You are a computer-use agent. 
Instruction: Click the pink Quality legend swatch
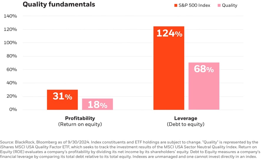[x=219, y=5]
